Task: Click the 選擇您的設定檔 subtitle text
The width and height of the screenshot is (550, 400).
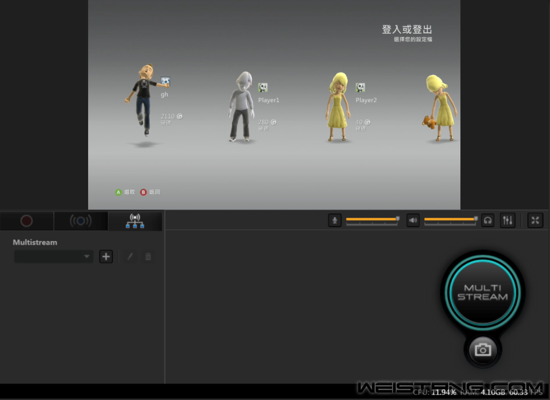Action: (x=413, y=39)
